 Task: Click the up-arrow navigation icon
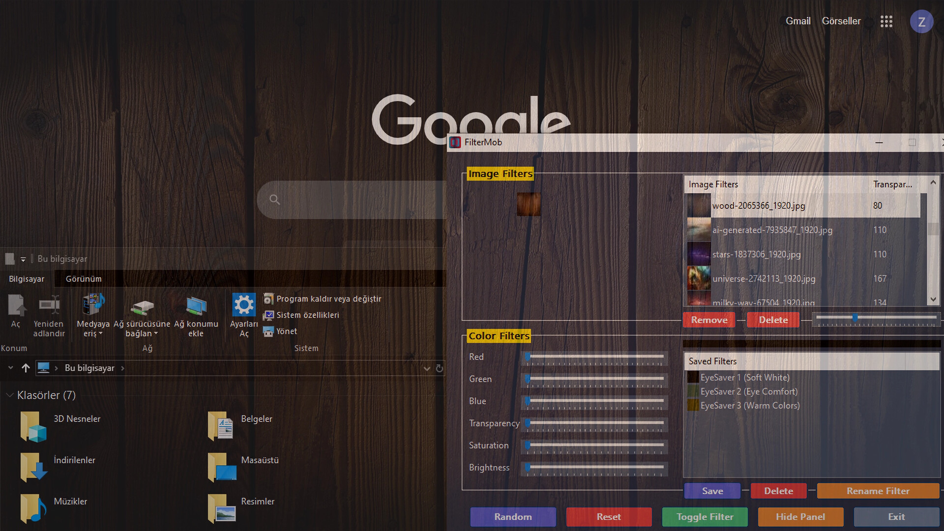tap(26, 368)
